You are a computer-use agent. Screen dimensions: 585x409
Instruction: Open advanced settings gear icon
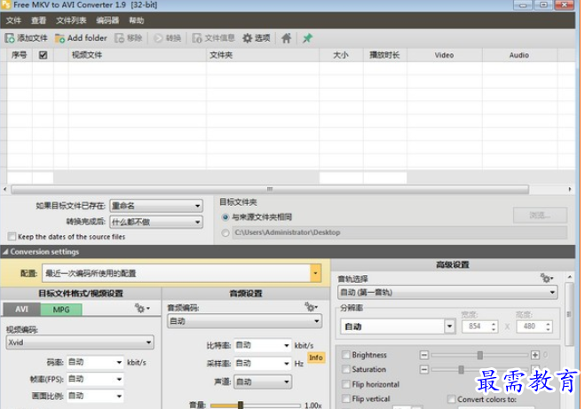tap(547, 278)
